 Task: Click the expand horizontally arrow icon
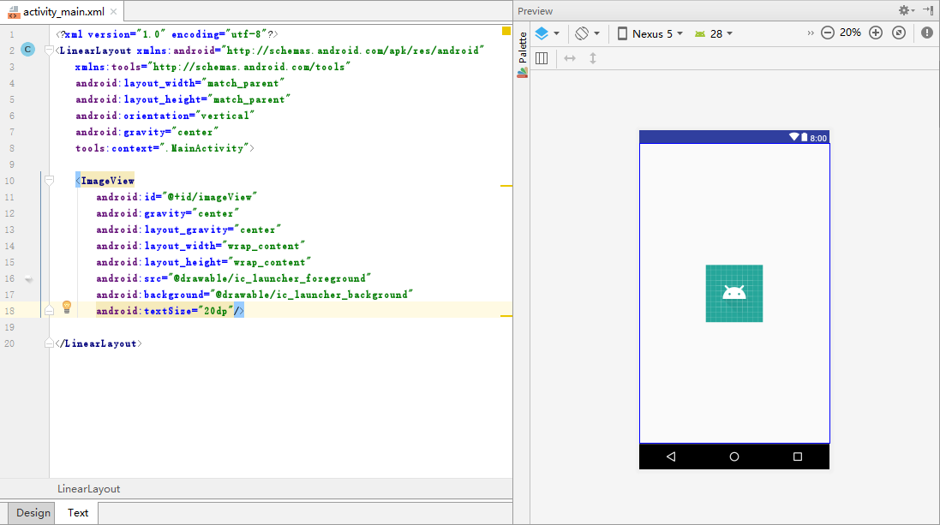pos(570,58)
